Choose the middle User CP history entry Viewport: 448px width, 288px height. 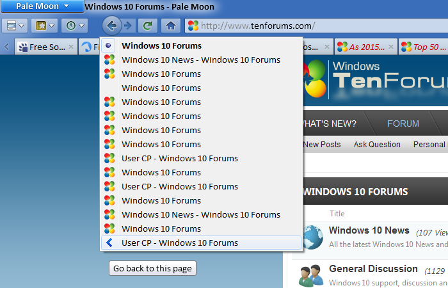tap(201, 186)
